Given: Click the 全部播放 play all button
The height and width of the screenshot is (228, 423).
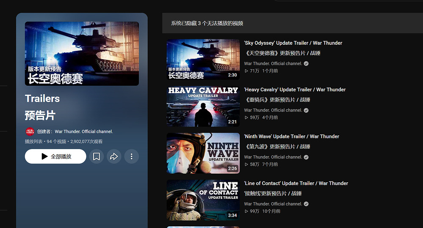Looking at the screenshot, I should [x=55, y=157].
